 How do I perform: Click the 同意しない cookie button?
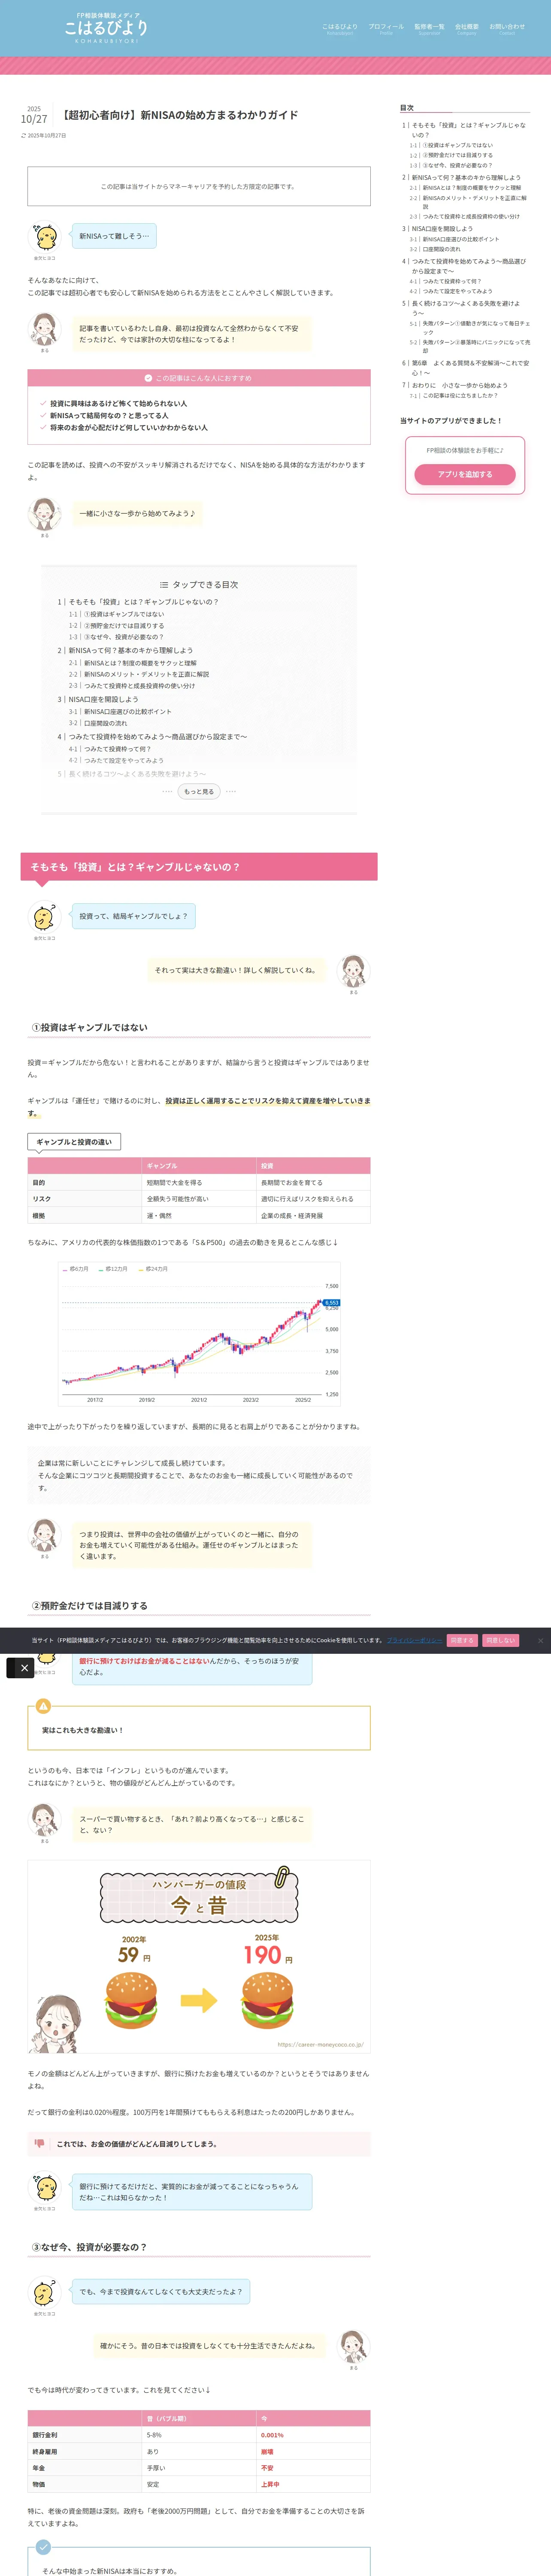500,1640
